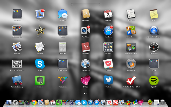The height and width of the screenshot is (107, 171).
Task: Open Messages in the Launchpad grid
Action: pos(63,14)
